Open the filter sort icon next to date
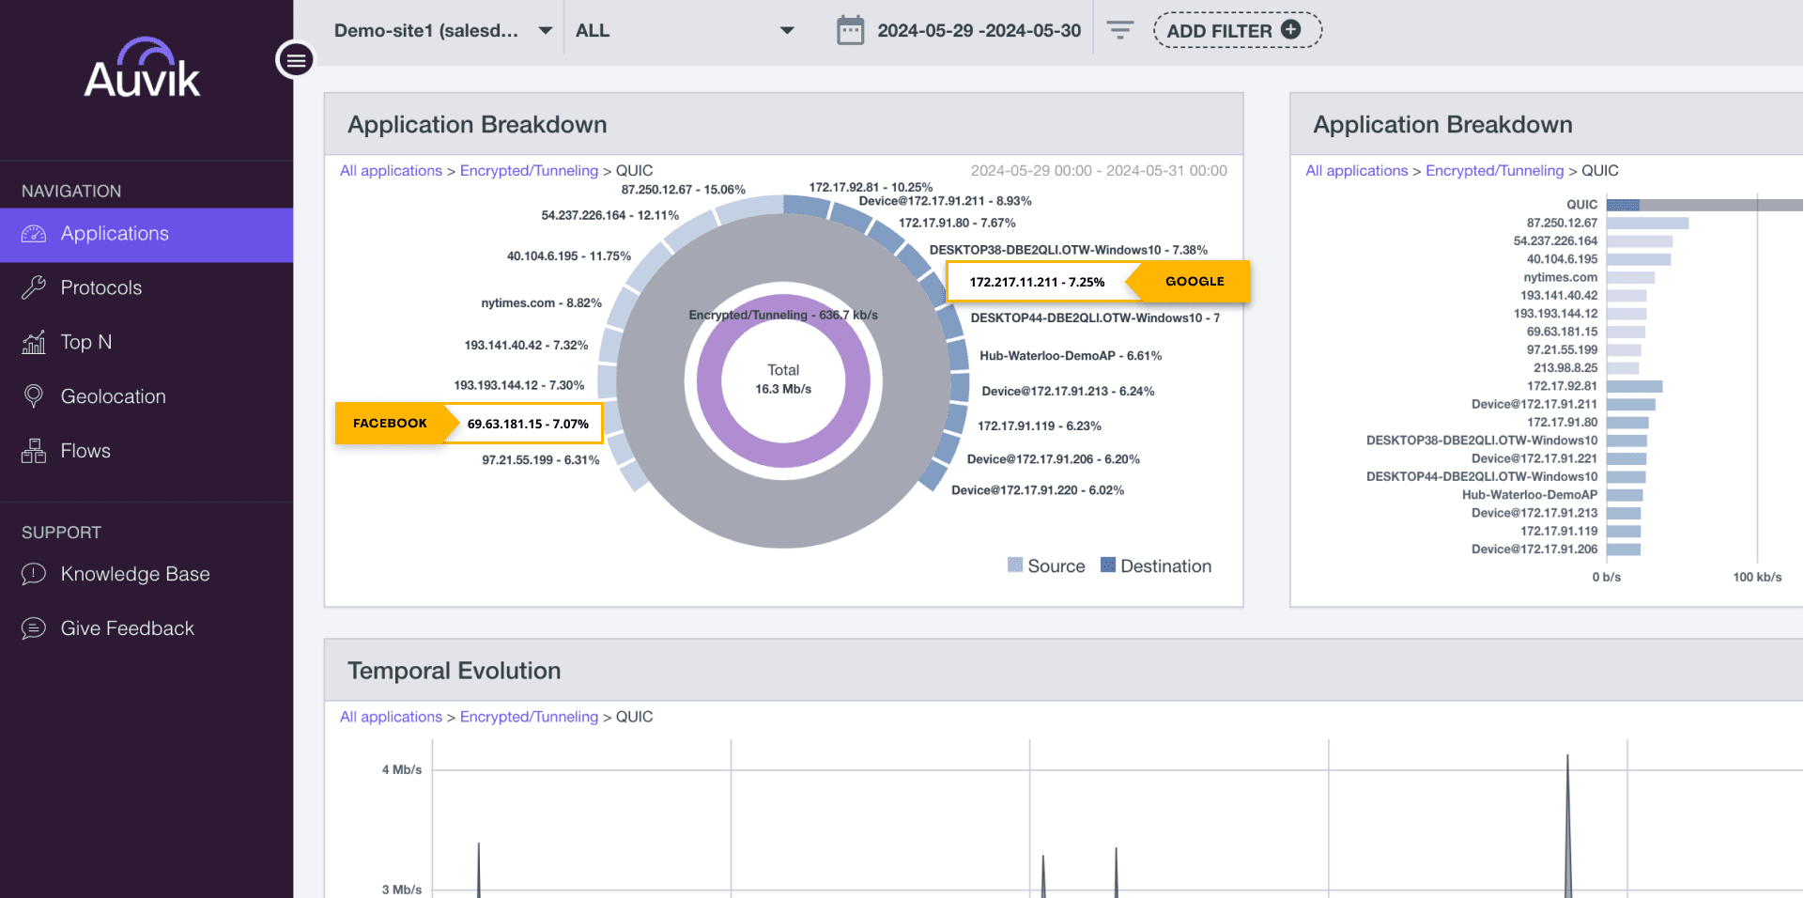This screenshot has height=898, width=1804. tap(1119, 29)
